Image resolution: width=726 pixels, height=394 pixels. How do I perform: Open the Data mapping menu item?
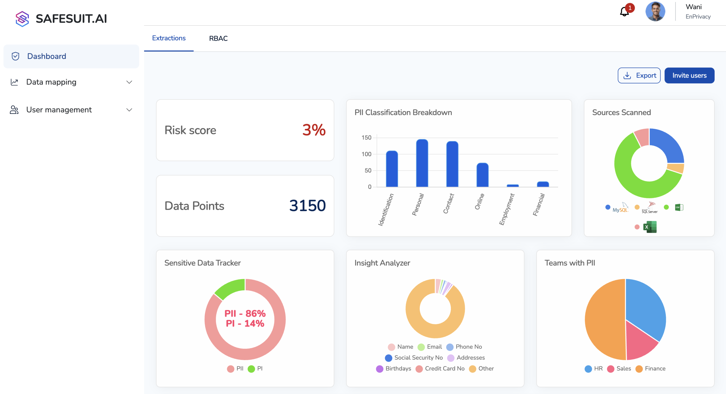point(71,82)
